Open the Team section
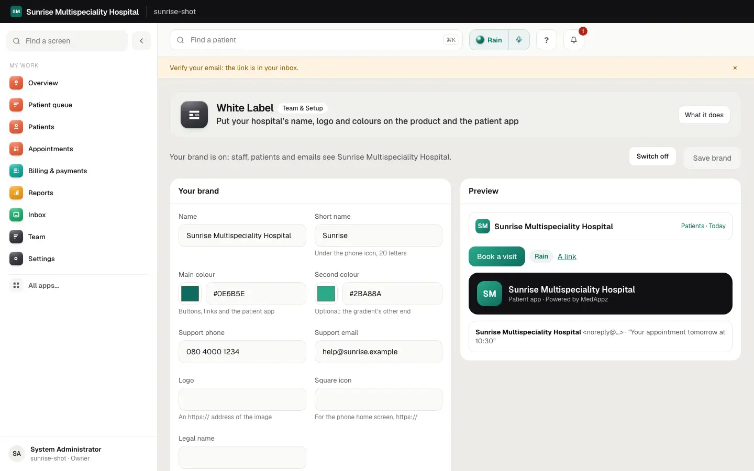This screenshot has height=471, width=754. pyautogui.click(x=79, y=237)
